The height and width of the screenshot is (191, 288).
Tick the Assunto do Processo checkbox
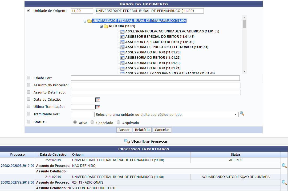coord(29,85)
